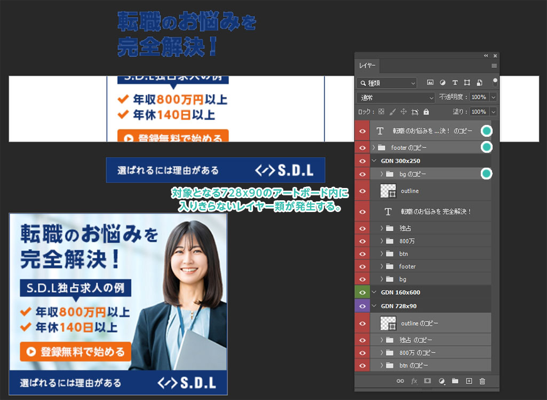Select the outline のコピー layer

(419, 323)
